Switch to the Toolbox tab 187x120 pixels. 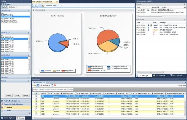coord(20,118)
